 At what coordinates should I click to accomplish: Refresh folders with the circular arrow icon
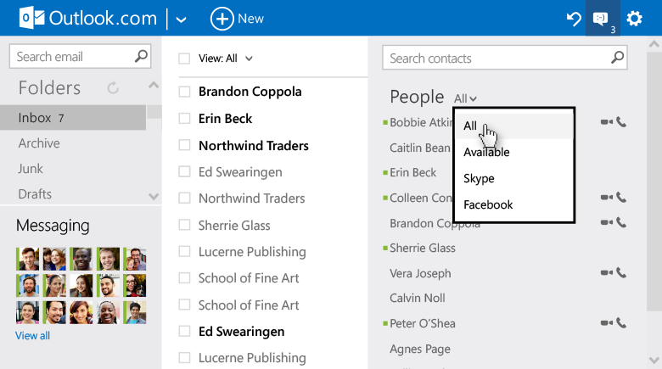[x=113, y=88]
